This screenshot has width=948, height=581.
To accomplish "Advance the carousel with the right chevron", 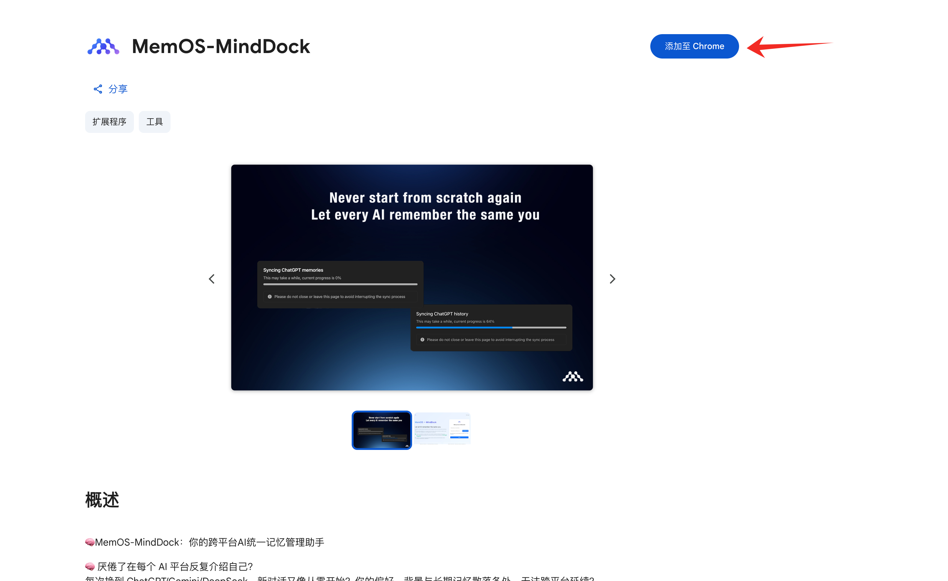I will (x=612, y=279).
